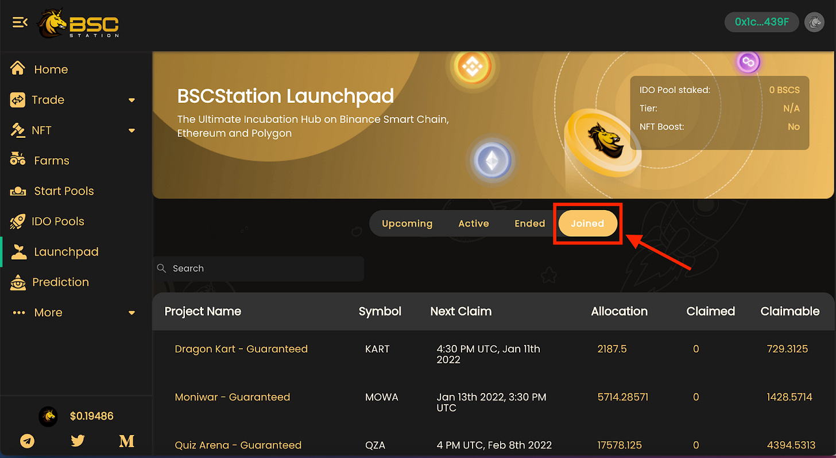Open Start Pools page
This screenshot has height=458, width=836.
point(64,191)
